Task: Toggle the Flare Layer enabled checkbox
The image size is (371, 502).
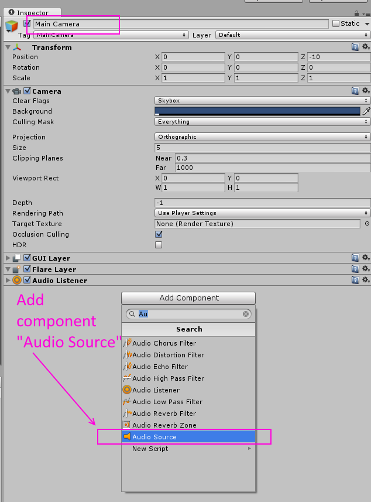Action: tap(27, 269)
